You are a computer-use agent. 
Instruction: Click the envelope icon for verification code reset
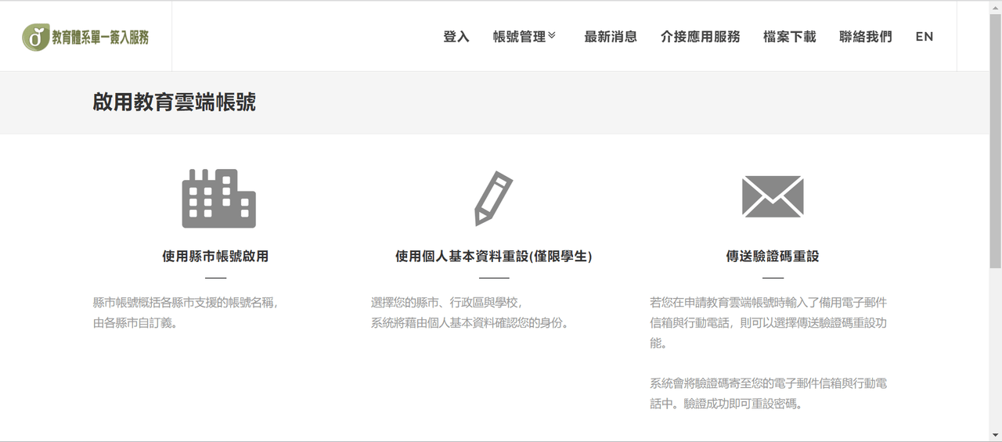tap(773, 196)
